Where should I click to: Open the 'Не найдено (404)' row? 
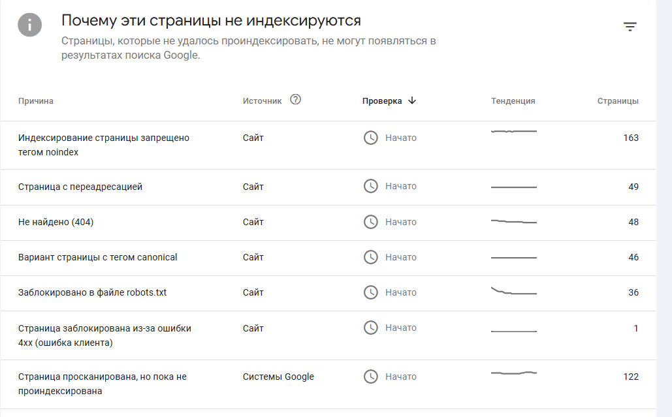tap(328, 223)
